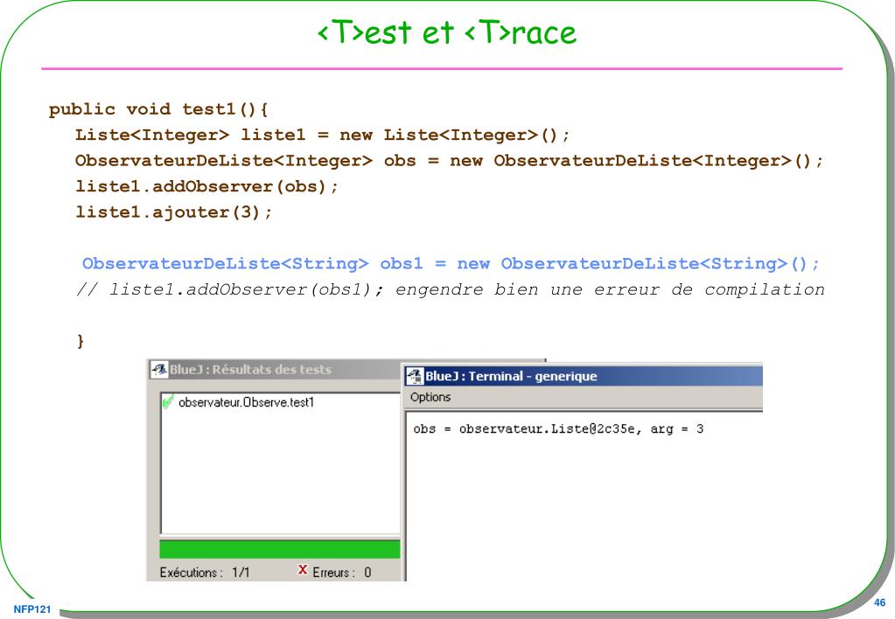Screen dimensions: 895x619
Task: Click the commented liste1.addObserver(obs1) line
Action: (451, 289)
